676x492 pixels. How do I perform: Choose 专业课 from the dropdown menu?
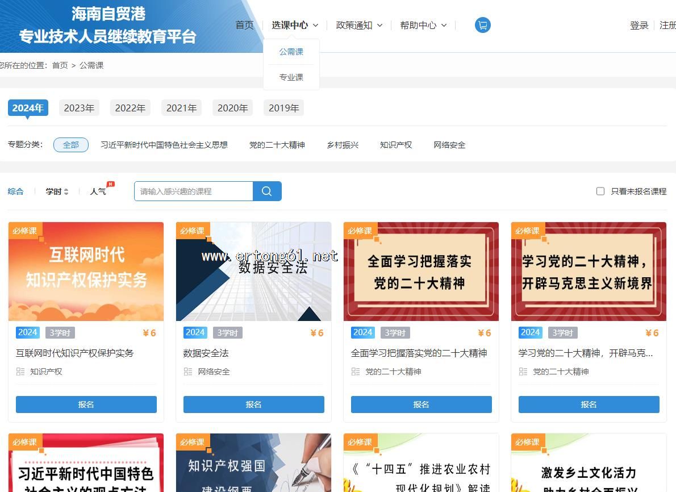[x=291, y=77]
